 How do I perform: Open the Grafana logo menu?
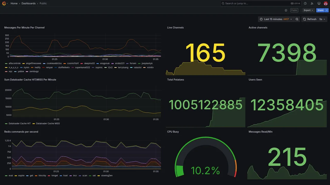pyautogui.click(x=4, y=3)
